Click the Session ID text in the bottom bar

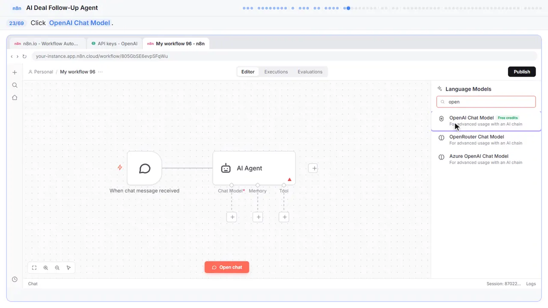(504, 284)
